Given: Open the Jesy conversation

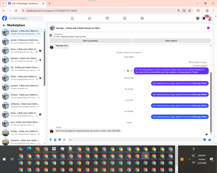Looking at the screenshot, I should [22, 124].
